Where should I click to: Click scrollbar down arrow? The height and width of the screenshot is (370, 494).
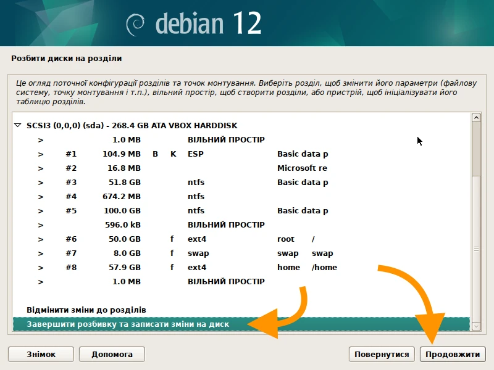pos(476,326)
